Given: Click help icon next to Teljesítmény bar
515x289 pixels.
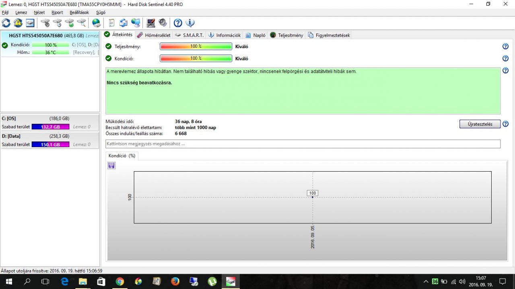Looking at the screenshot, I should click(x=505, y=46).
